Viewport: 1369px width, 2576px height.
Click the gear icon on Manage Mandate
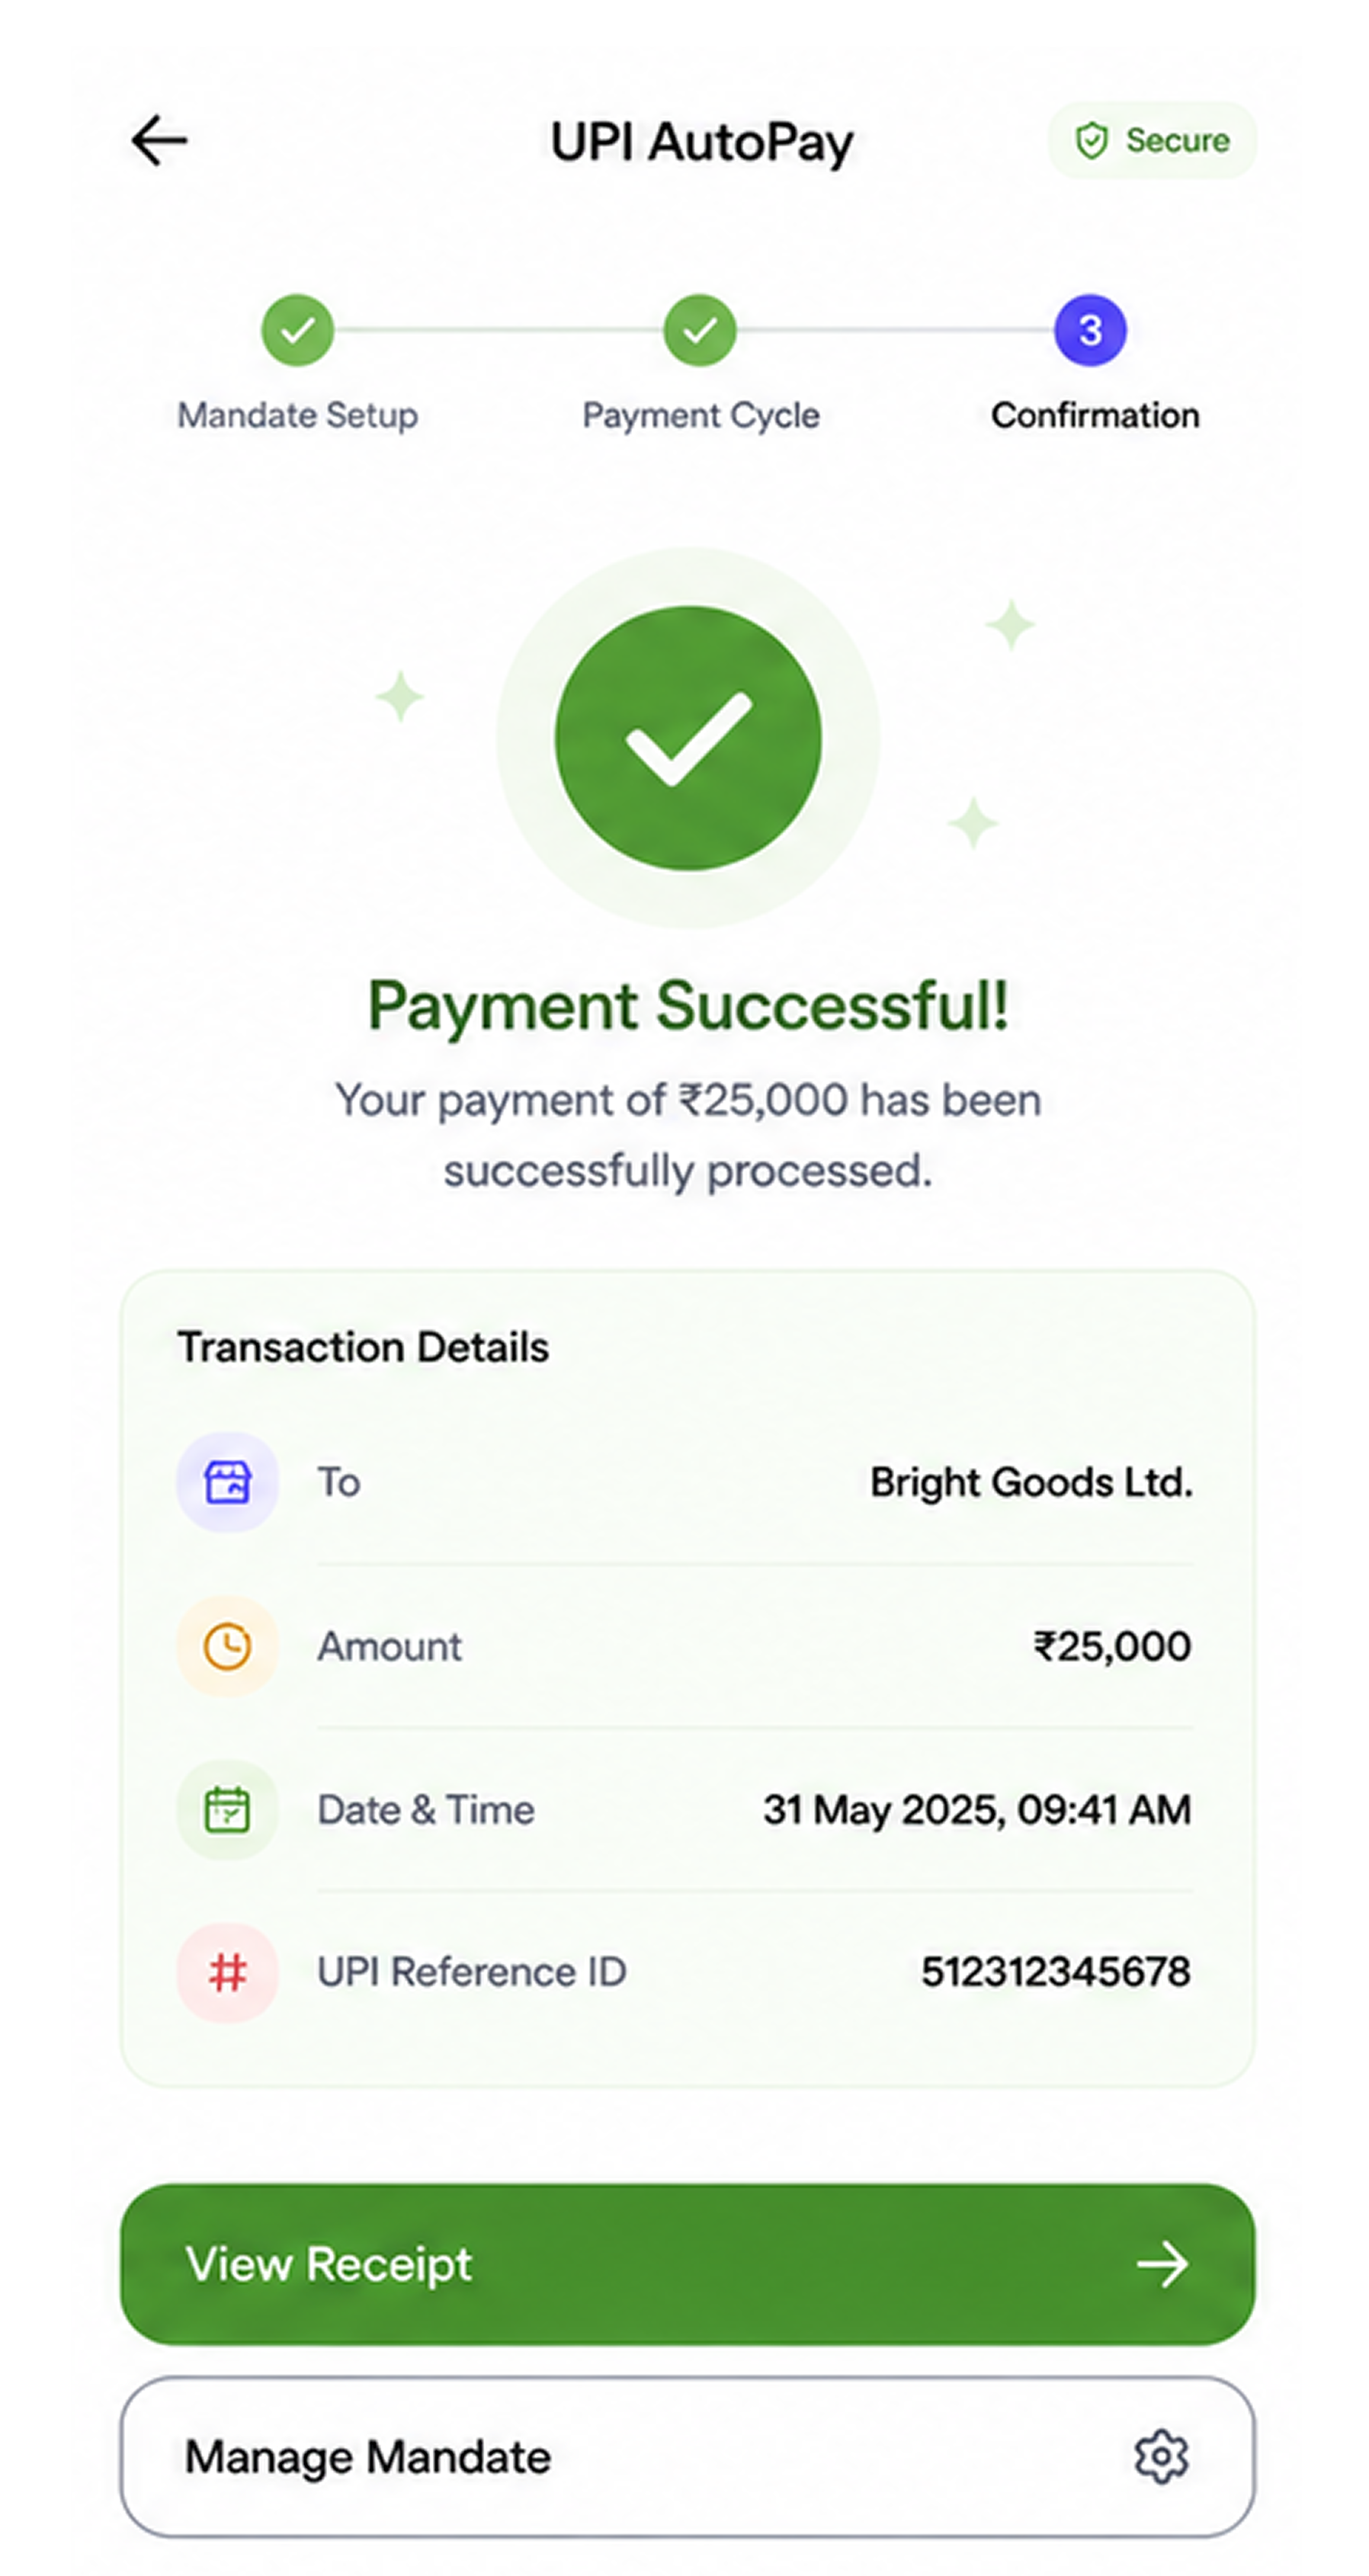[x=1161, y=2456]
